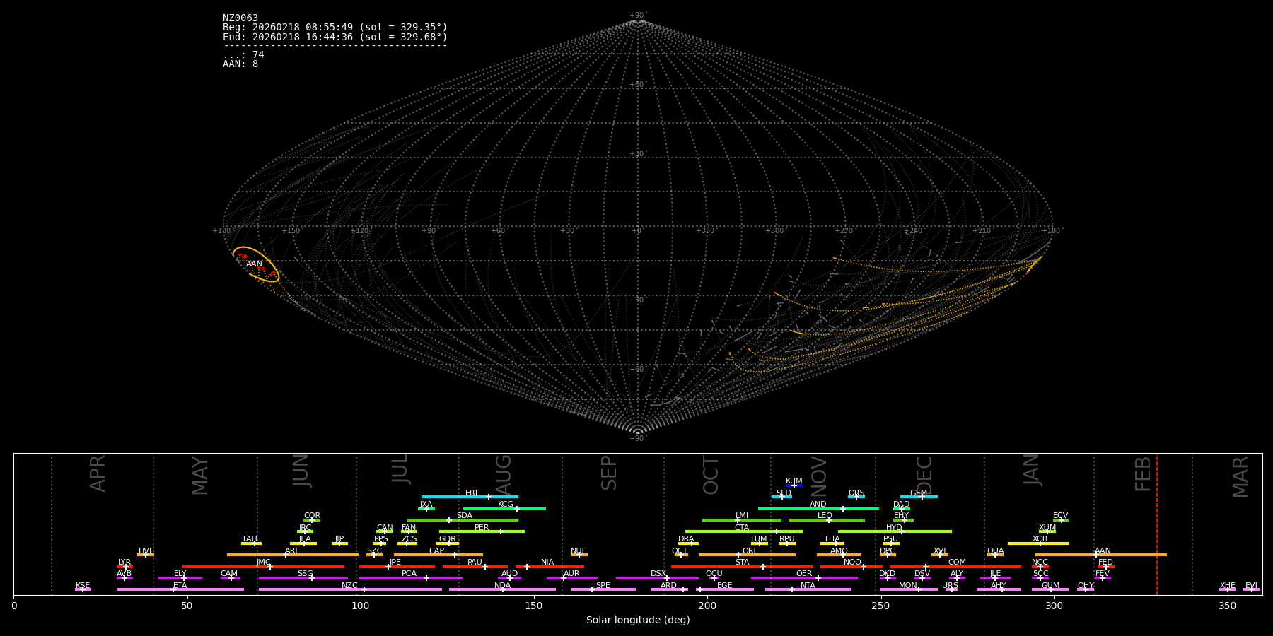Click the cyan ERI shower bar
The width and height of the screenshot is (1273, 636).
tap(470, 497)
